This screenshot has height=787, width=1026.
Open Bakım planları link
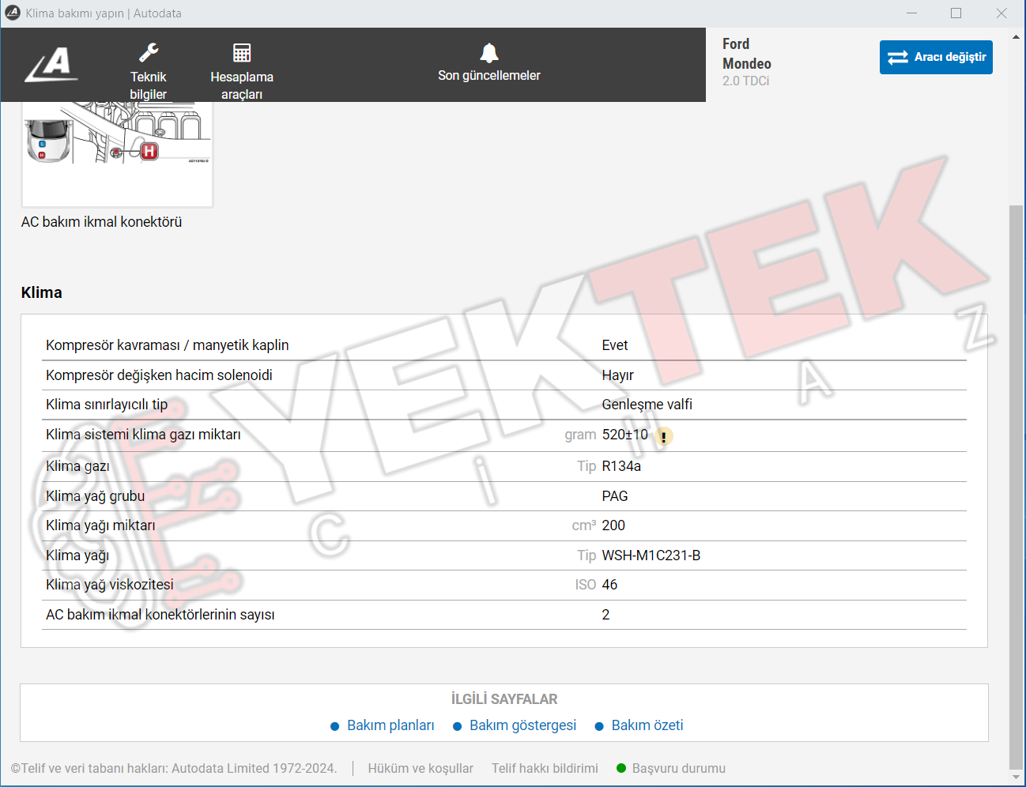(x=390, y=725)
